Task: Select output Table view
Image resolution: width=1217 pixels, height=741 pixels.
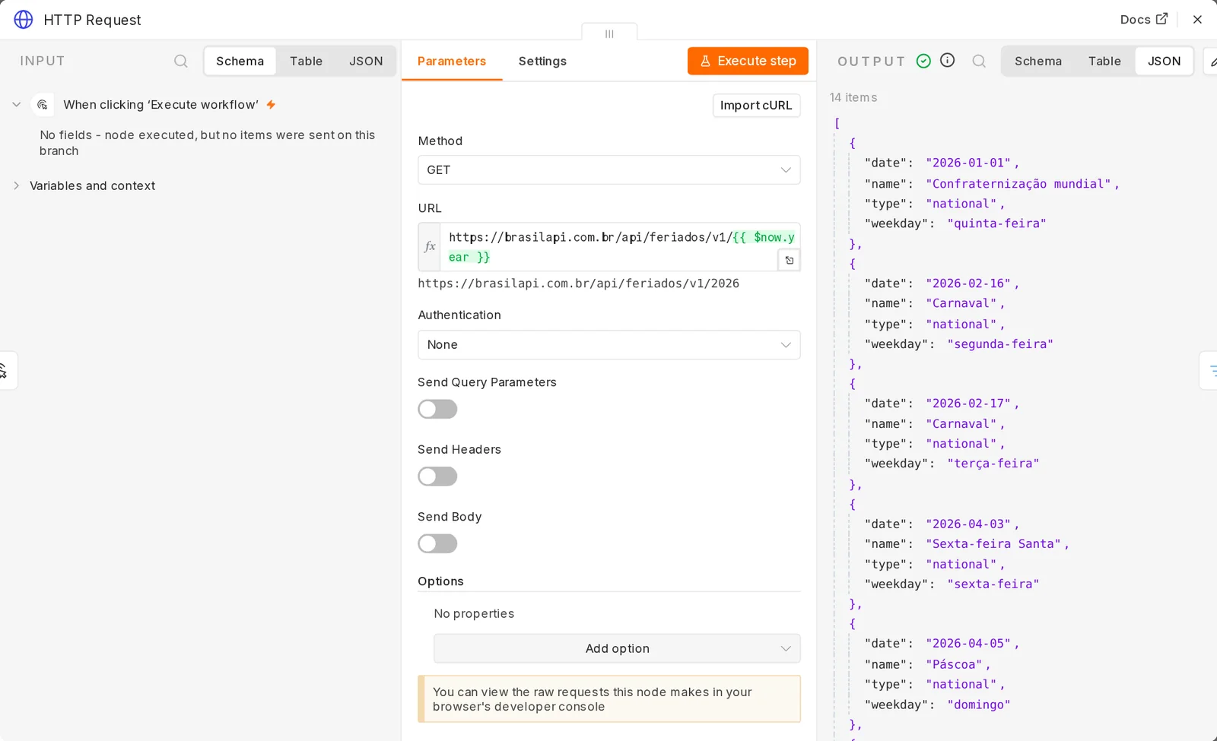Action: click(1104, 61)
